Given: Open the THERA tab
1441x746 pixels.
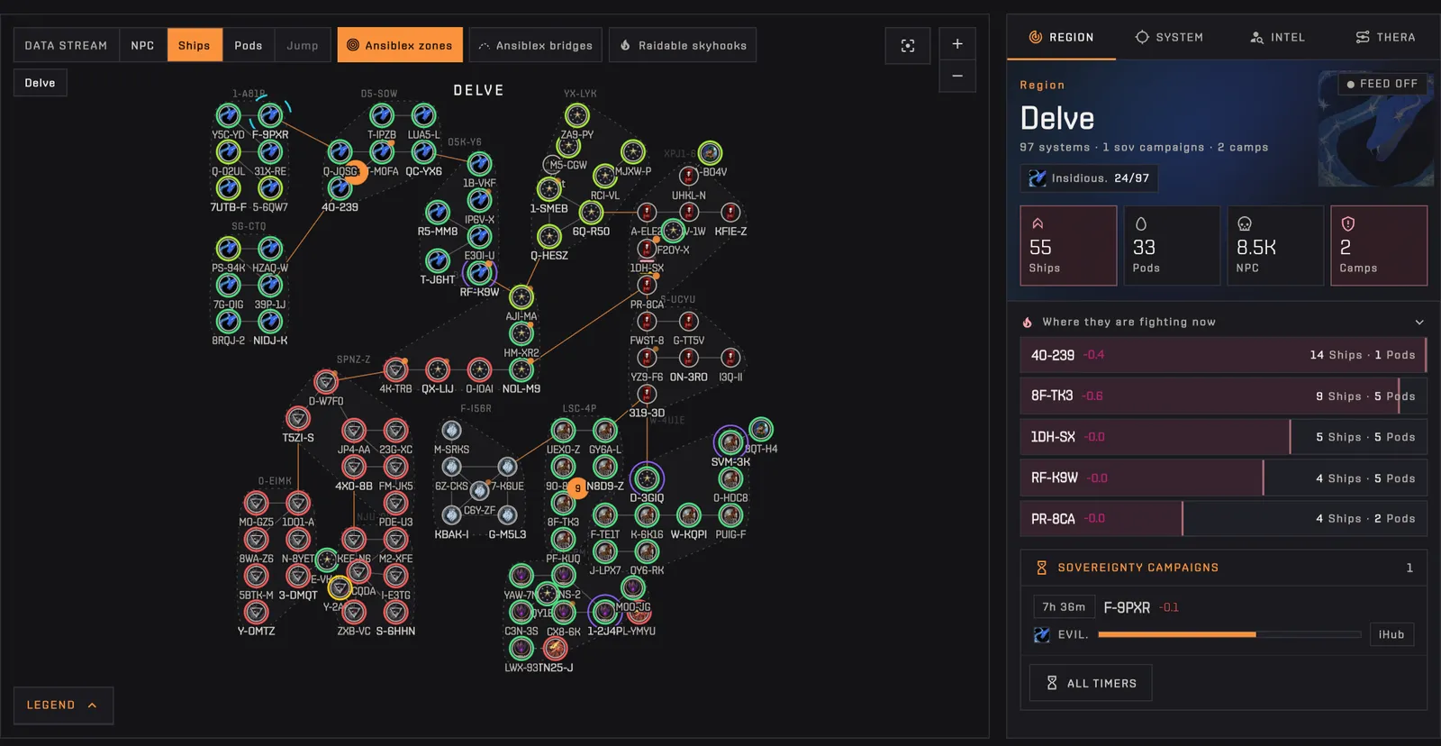Looking at the screenshot, I should point(1385,38).
